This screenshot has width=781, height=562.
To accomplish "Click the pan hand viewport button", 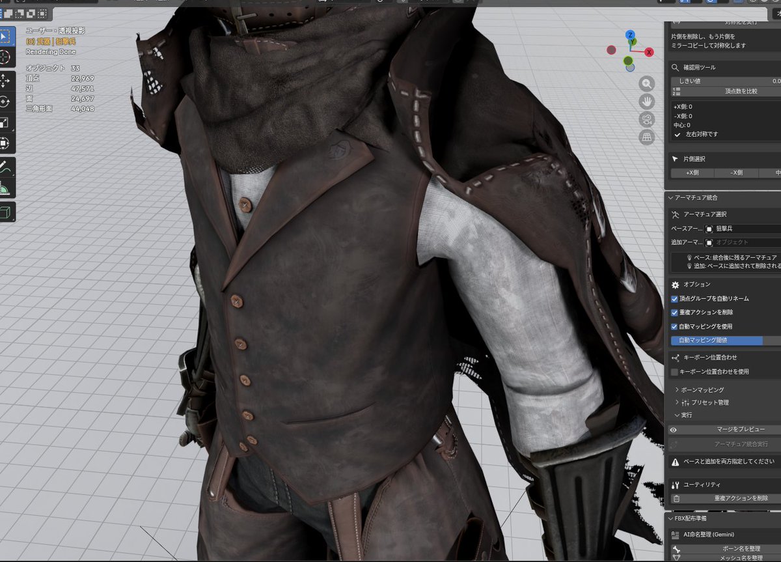I will click(646, 101).
